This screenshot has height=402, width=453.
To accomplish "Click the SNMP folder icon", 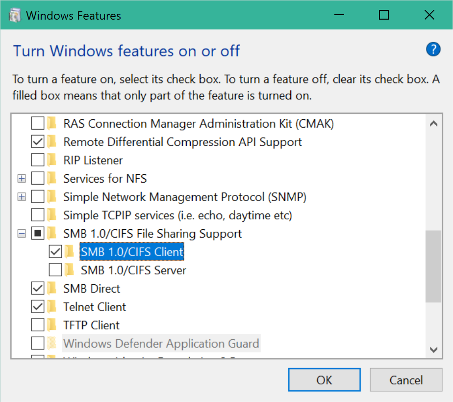I will 51,197.
